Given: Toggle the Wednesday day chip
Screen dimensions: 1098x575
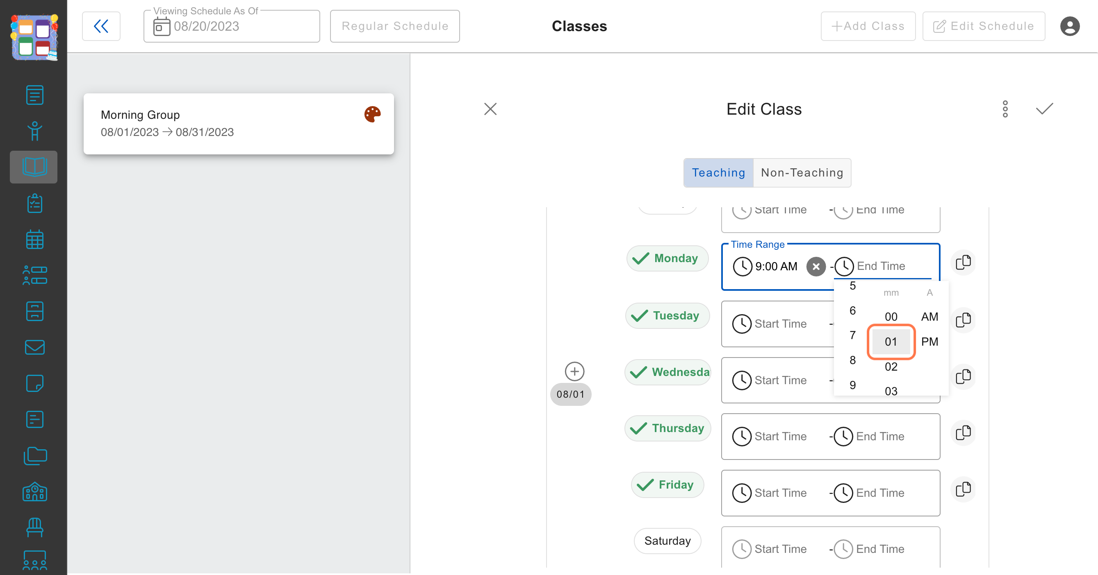Looking at the screenshot, I should point(667,372).
